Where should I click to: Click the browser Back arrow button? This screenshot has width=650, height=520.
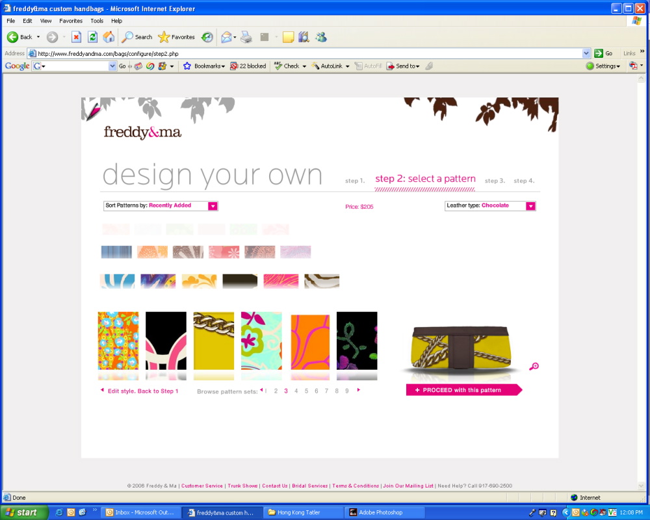click(19, 37)
